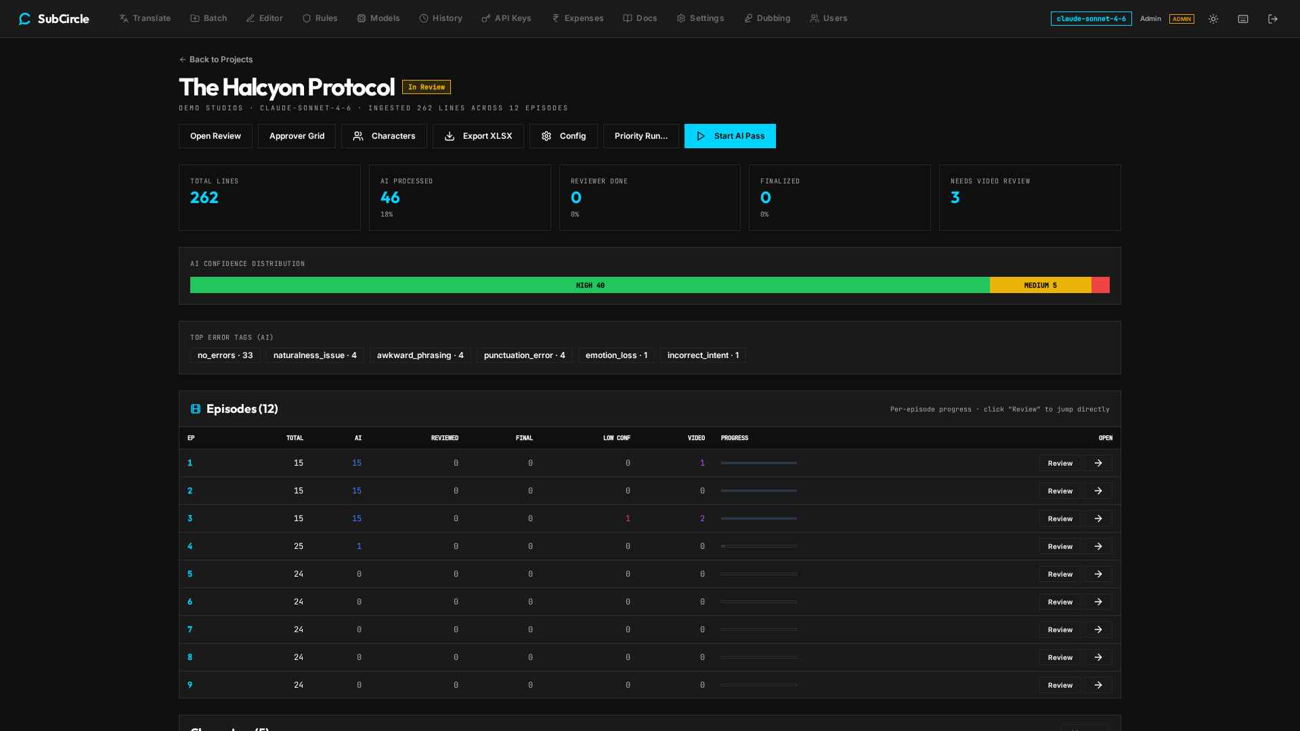Click the red low confidence bar segment
Image resolution: width=1300 pixels, height=731 pixels.
click(1100, 285)
